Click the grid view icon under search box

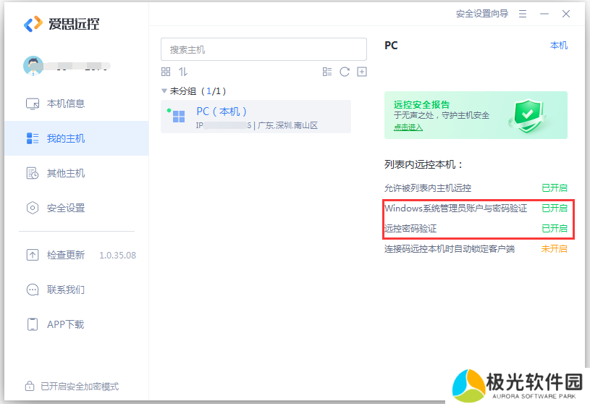coord(166,72)
